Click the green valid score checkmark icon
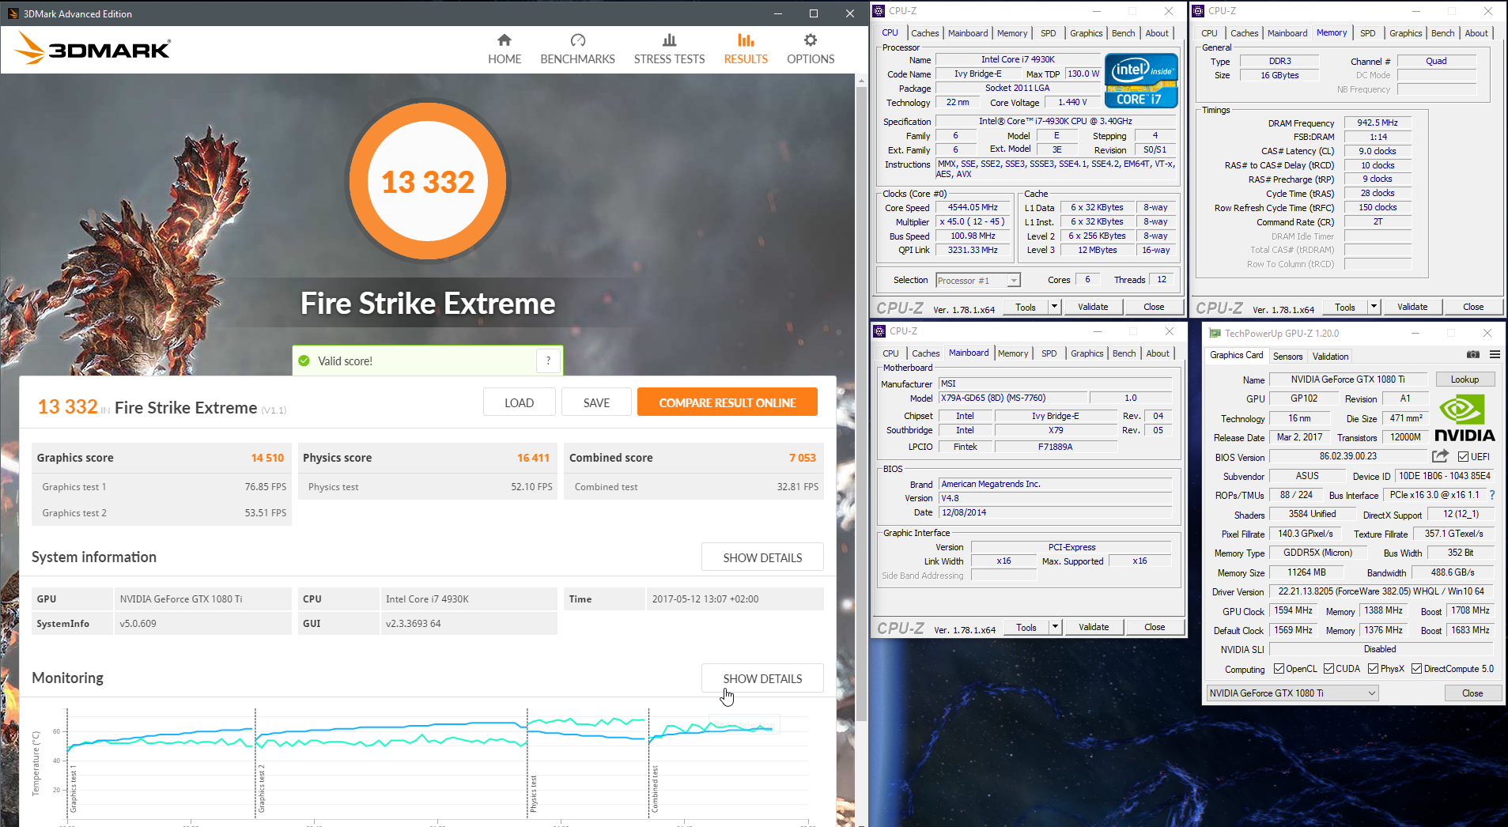This screenshot has height=827, width=1508. (304, 361)
